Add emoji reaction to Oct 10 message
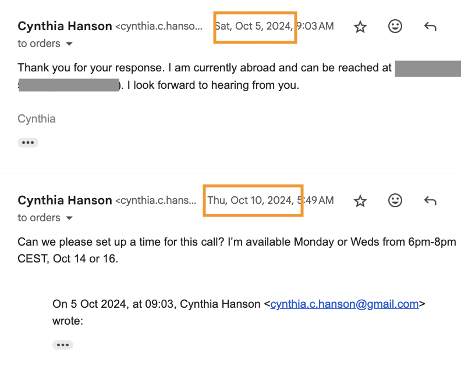Screen dimensions: 461x367 395,201
